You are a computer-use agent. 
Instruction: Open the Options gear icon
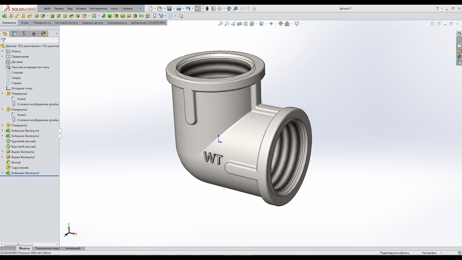click(x=219, y=8)
